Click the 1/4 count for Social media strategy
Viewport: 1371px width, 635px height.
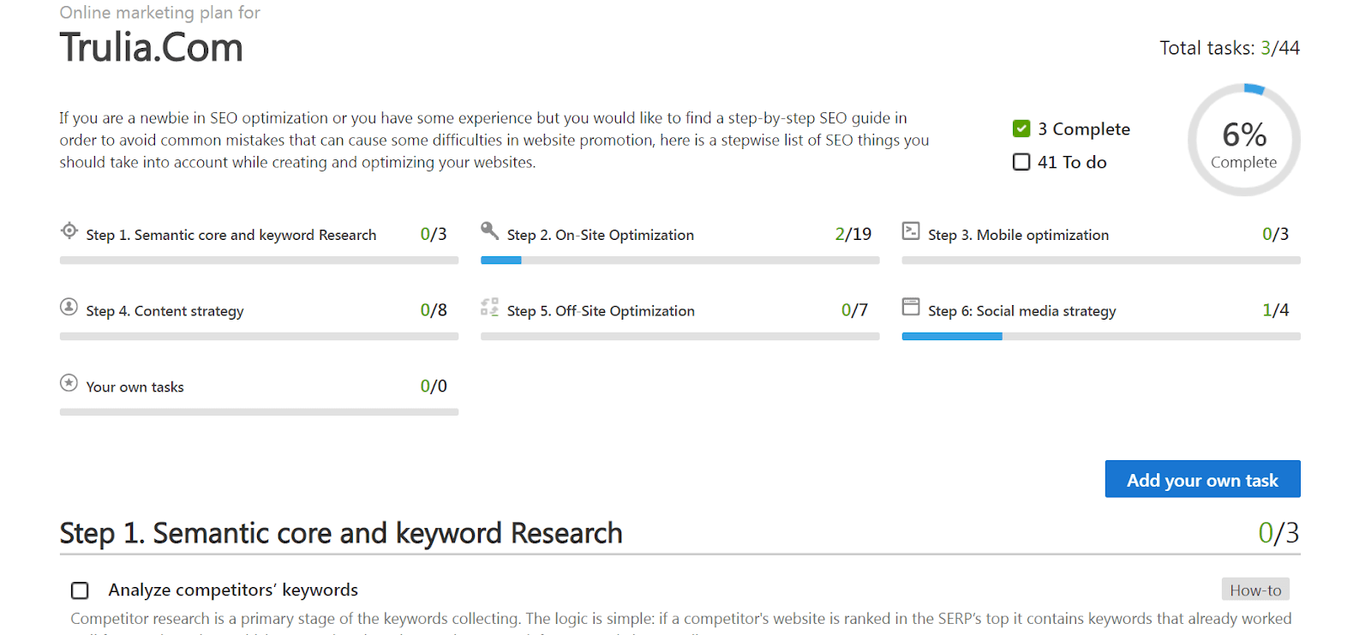[1276, 310]
